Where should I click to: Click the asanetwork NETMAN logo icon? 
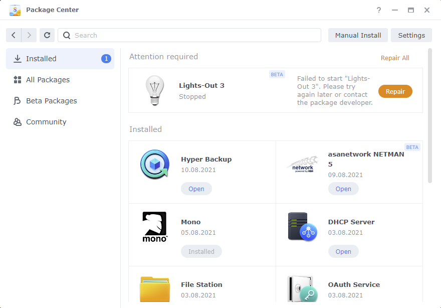(x=303, y=165)
